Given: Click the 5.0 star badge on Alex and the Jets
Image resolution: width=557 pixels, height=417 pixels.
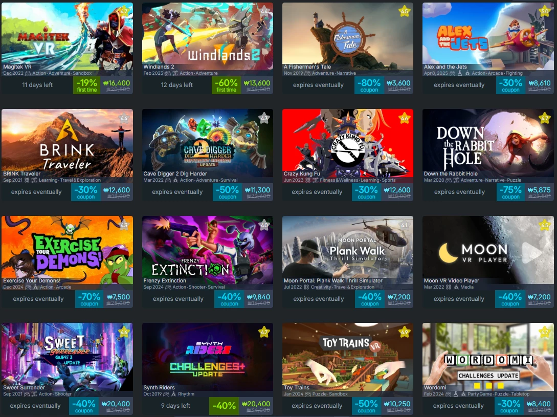Looking at the screenshot, I should (x=545, y=11).
